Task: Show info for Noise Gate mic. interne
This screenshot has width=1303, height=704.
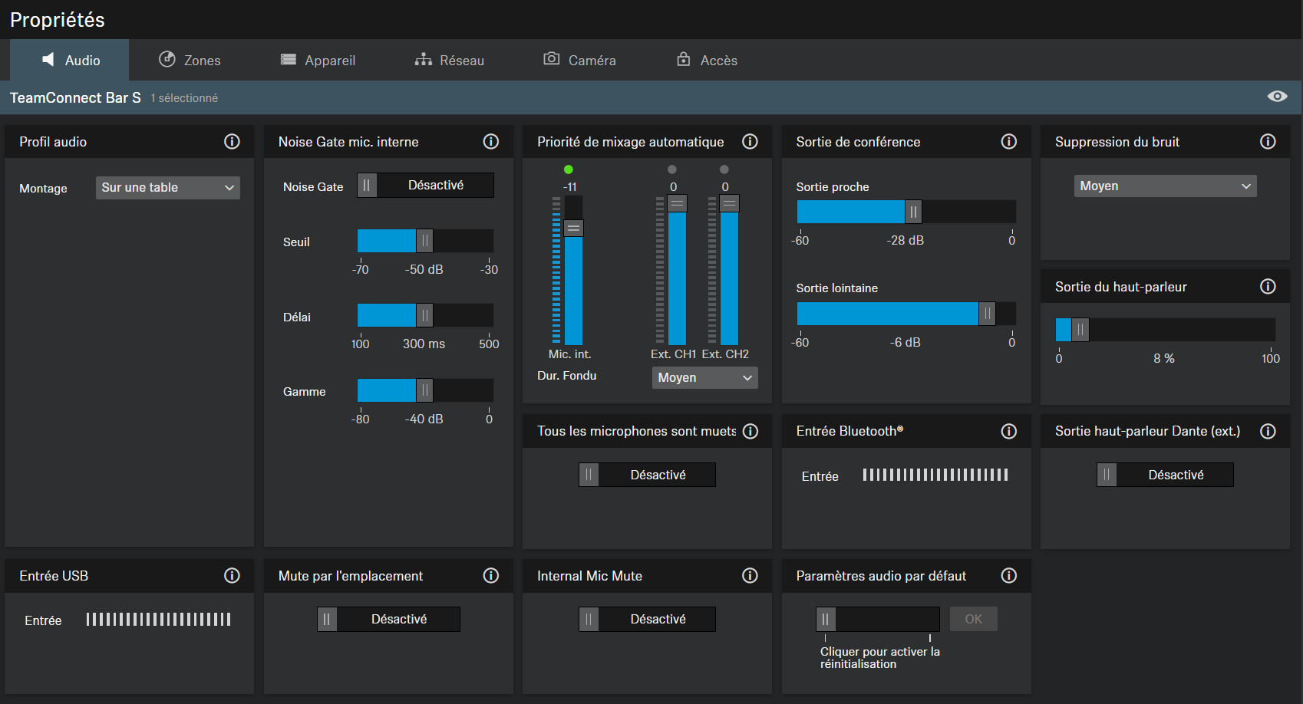Action: [x=490, y=142]
